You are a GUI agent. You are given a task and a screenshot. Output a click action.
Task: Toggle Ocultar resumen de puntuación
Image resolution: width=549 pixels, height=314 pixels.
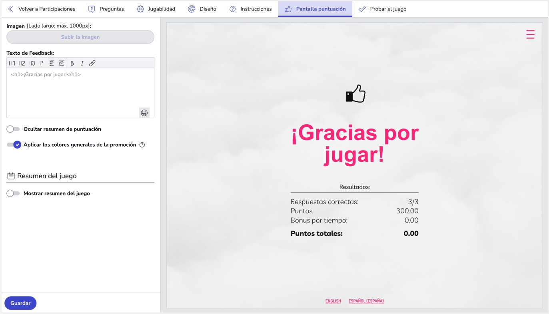13,129
